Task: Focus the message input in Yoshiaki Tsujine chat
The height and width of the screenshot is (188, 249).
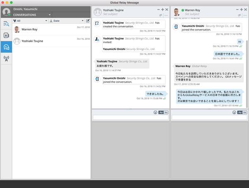Action: pyautogui.click(x=131, y=117)
